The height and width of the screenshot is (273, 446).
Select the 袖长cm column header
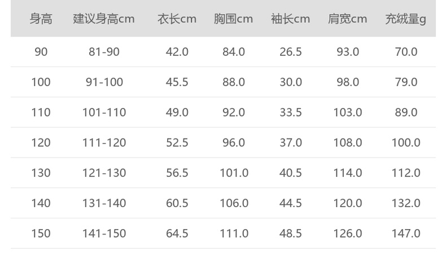point(290,19)
